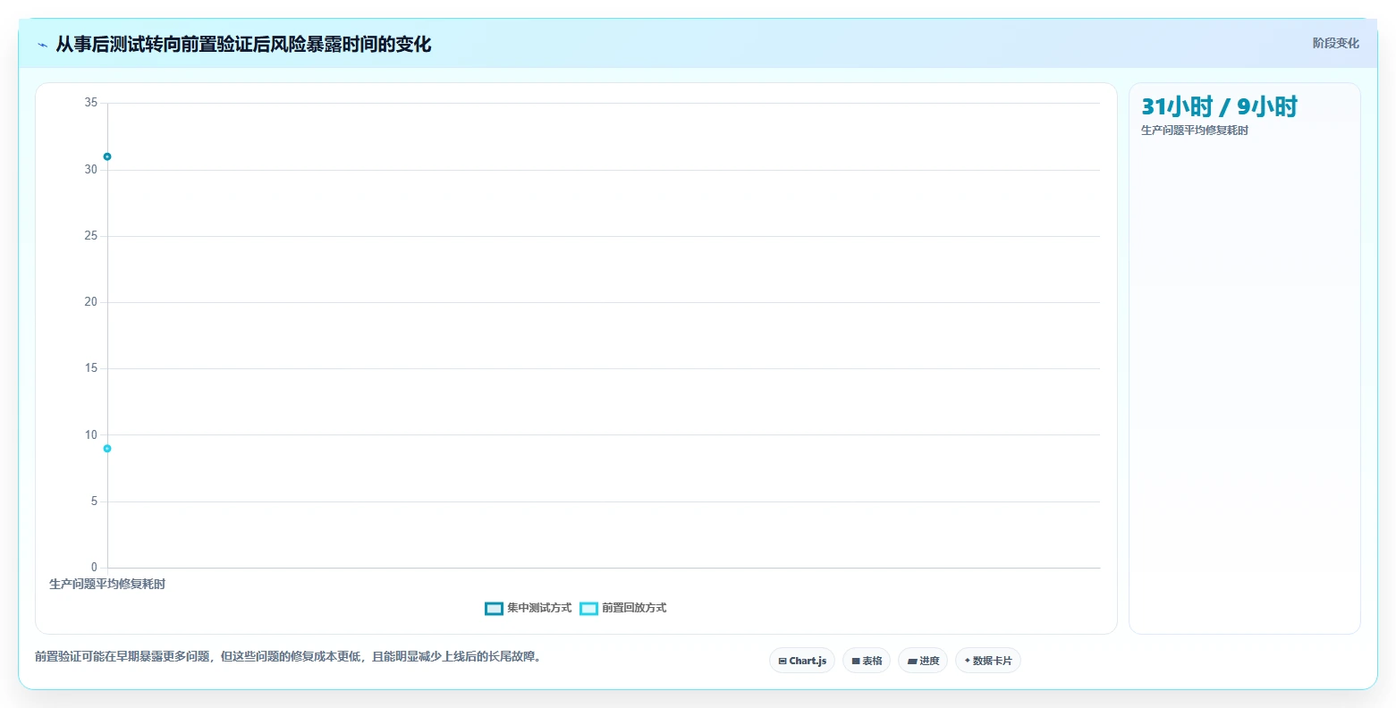This screenshot has width=1396, height=708.
Task: Click the lightning icon beside the title
Action: 42,45
